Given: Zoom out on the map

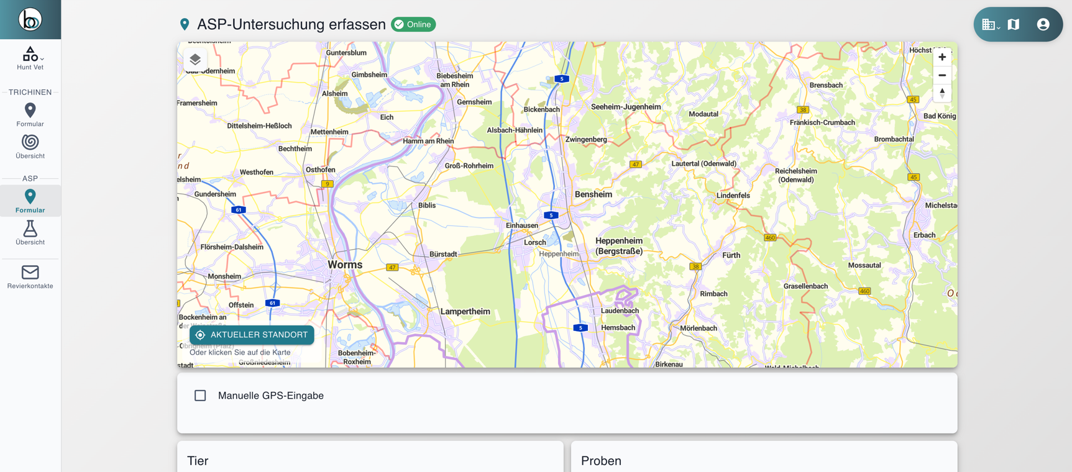Looking at the screenshot, I should (942, 75).
